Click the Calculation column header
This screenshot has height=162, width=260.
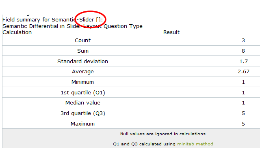click(17, 32)
